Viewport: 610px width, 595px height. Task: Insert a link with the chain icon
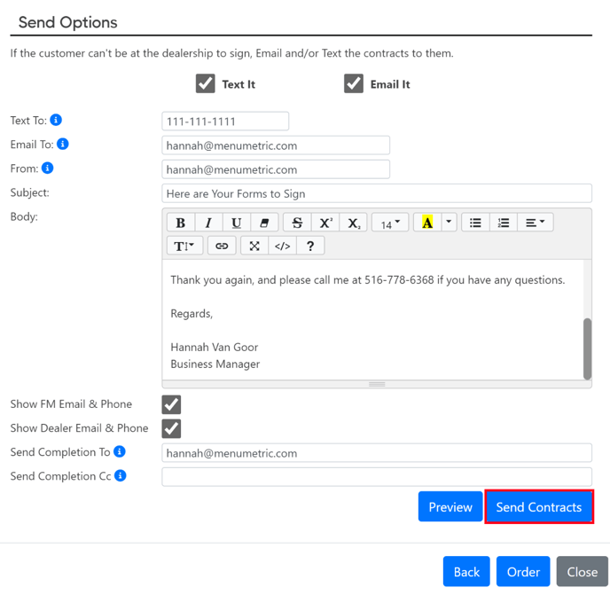[x=222, y=246]
